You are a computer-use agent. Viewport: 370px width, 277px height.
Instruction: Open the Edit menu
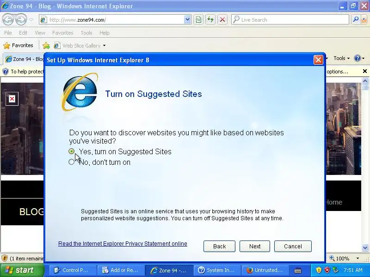pos(23,33)
